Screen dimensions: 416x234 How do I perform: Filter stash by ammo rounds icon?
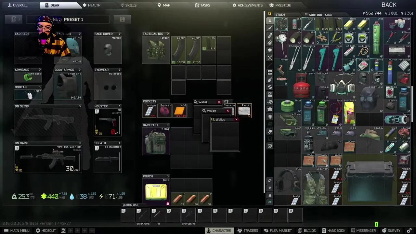(x=270, y=43)
